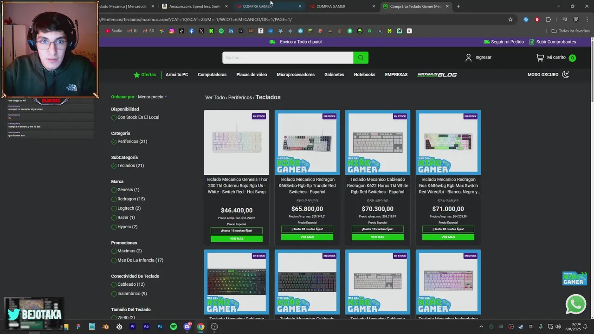The width and height of the screenshot is (594, 334).
Task: Check the Redragon (15) brand filter
Action: [114, 199]
